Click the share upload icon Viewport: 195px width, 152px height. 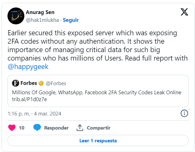click(80, 128)
